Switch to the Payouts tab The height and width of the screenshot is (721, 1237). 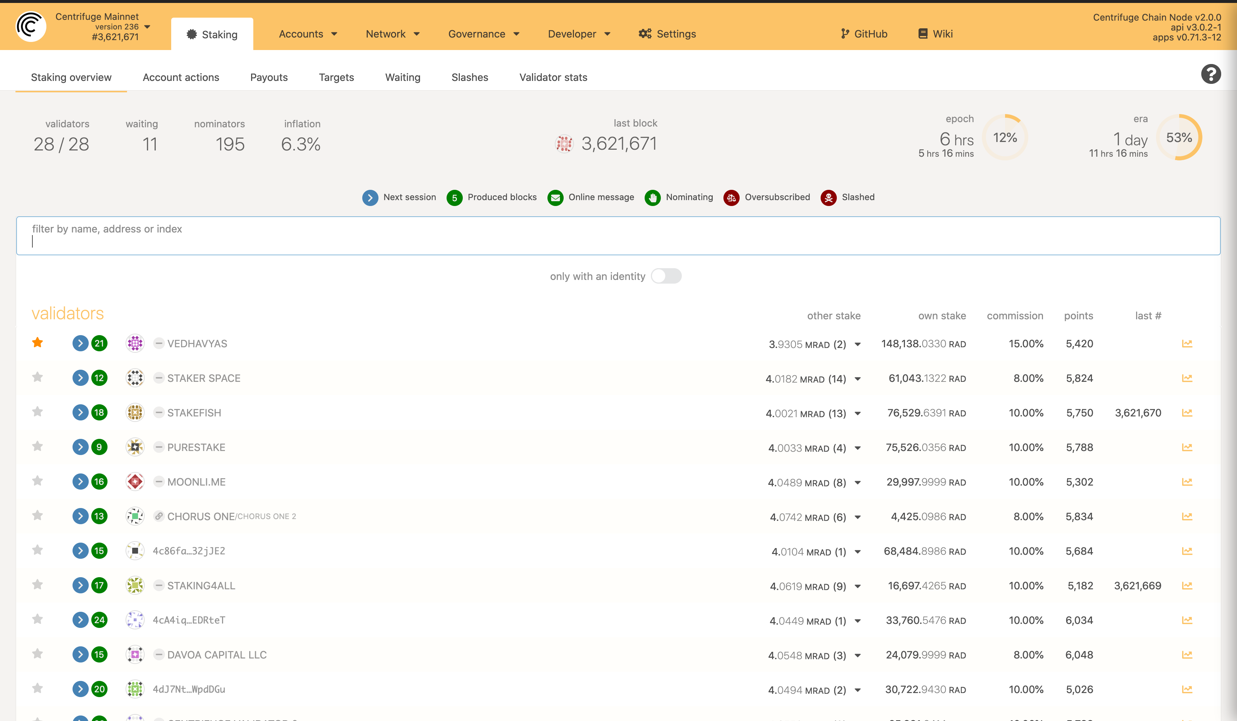tap(269, 78)
